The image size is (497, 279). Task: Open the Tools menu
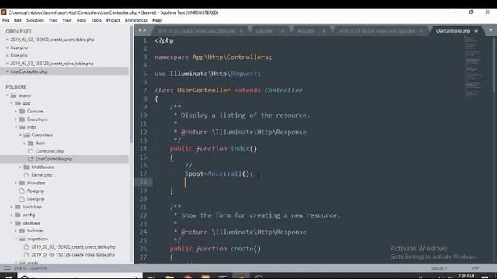pyautogui.click(x=96, y=20)
